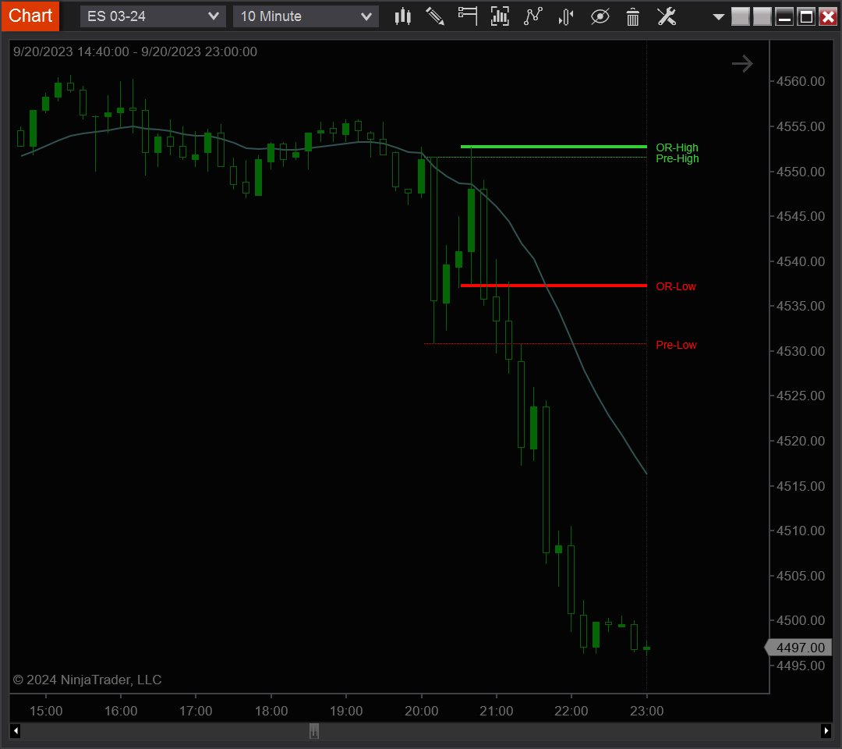Click the 15:00 time axis label
Viewport: 842px width, 749px height.
tap(46, 711)
